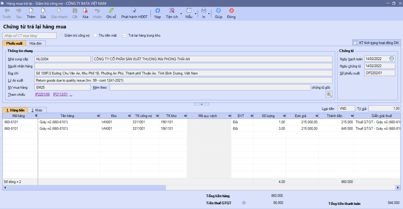Click the Lý do xuất text field

(183, 80)
